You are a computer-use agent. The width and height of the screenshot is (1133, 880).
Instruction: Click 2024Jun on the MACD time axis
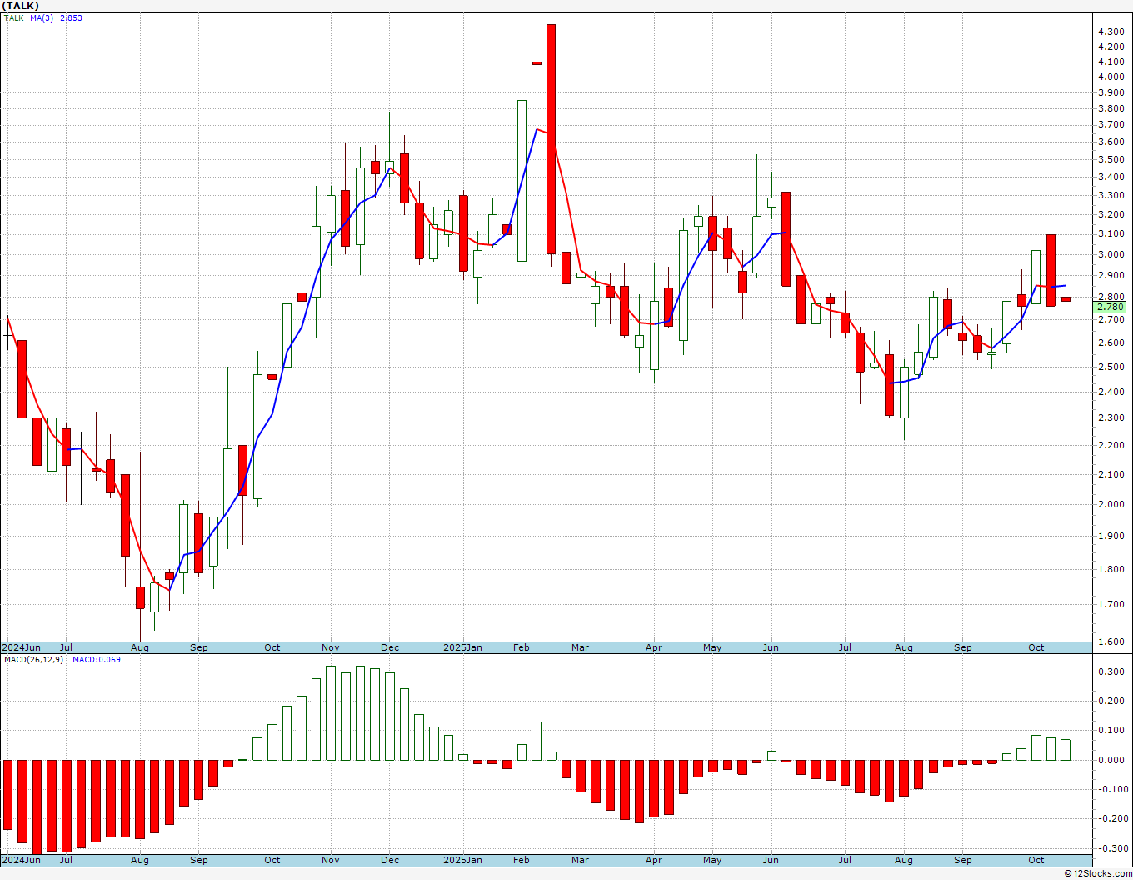pos(21,860)
